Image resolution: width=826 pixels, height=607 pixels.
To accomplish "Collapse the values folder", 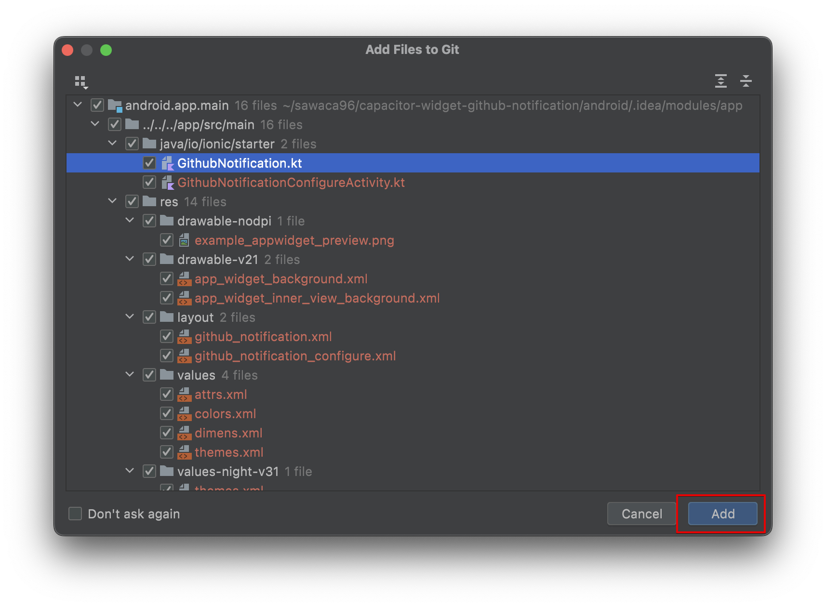I will [x=130, y=375].
